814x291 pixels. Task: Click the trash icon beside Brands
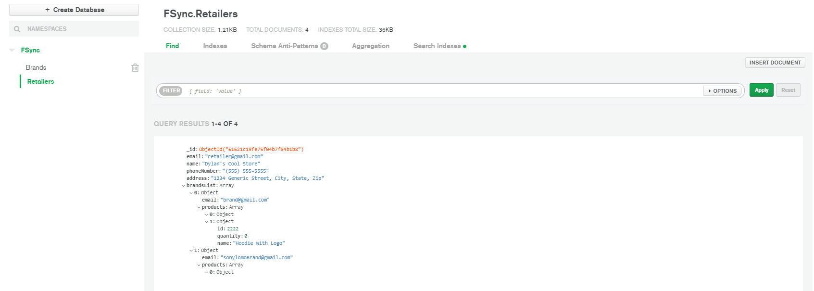pyautogui.click(x=135, y=68)
